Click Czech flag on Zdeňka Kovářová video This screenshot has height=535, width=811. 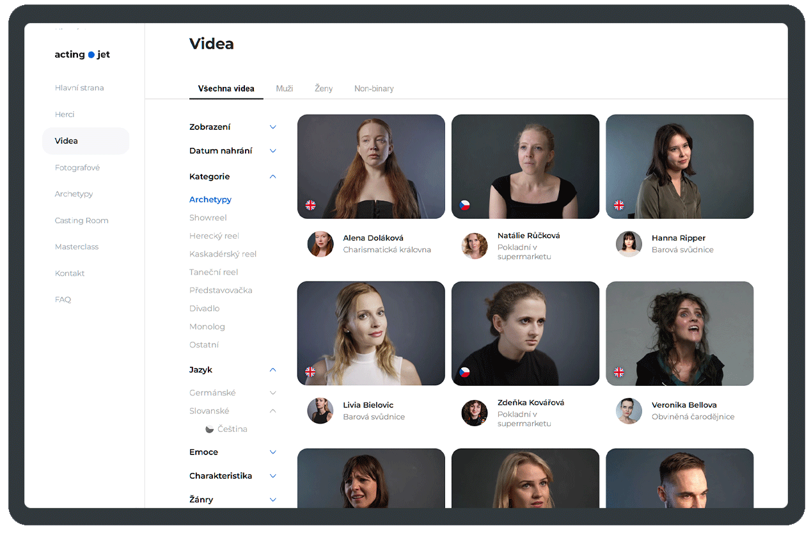pos(465,372)
